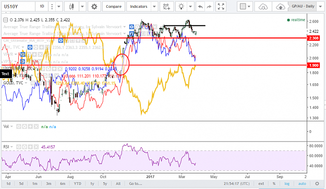Open bottom-right chart settings gear
Screen dimensions: 326x189
tap(317, 184)
